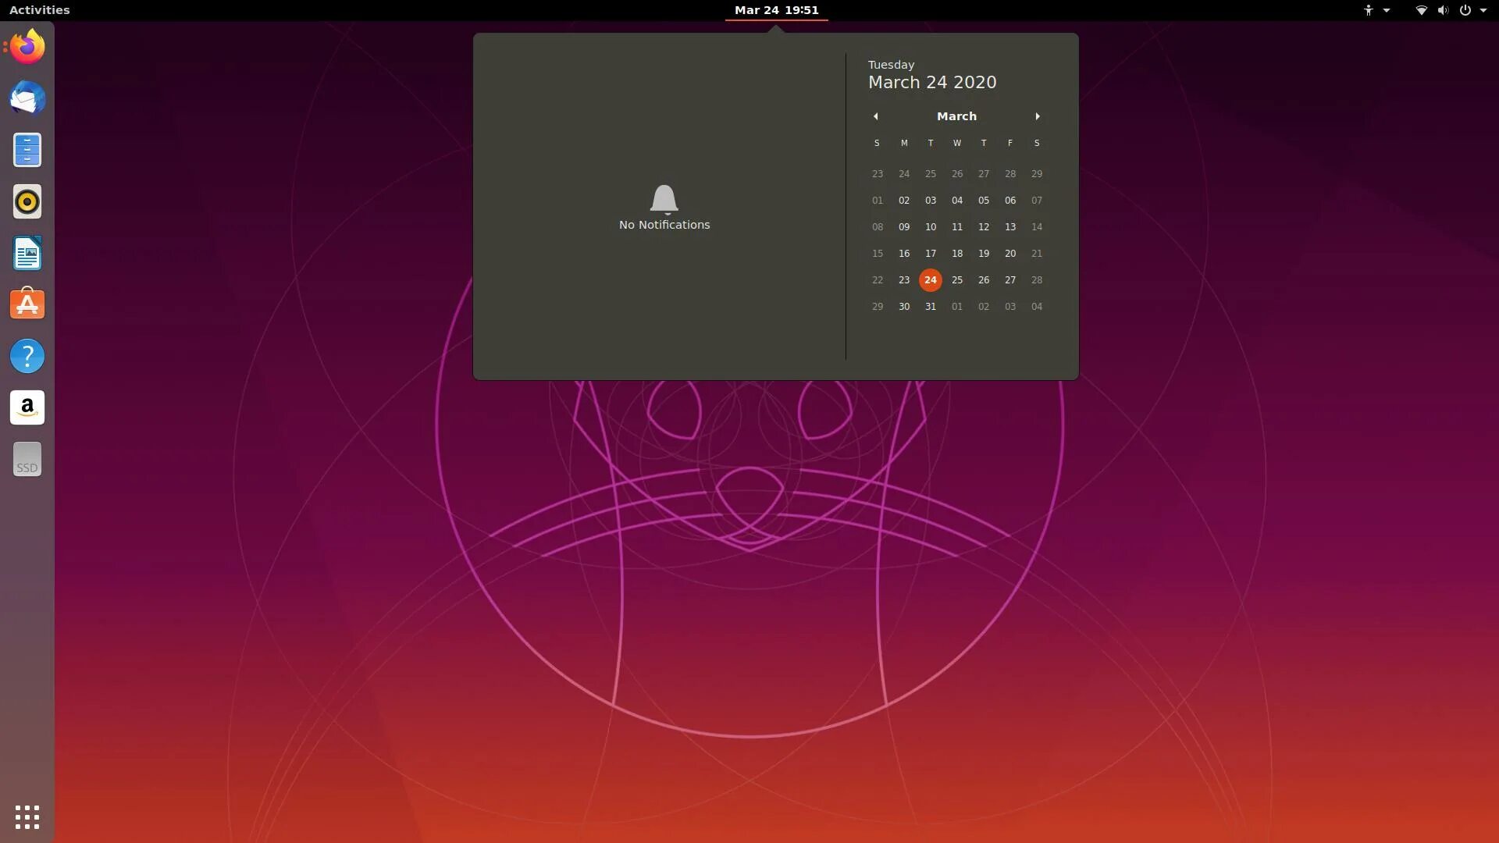Close calendar via Mar 24 19:51 clock
Screen dimensions: 1499x843
click(x=776, y=10)
